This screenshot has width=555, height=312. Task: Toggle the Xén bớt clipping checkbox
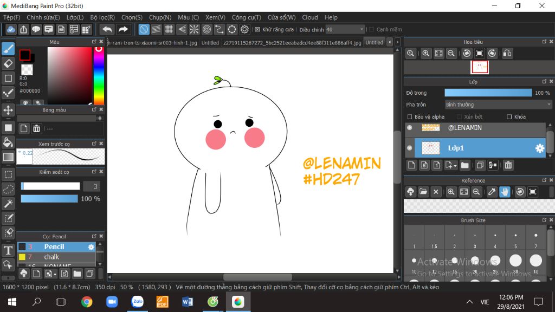pyautogui.click(x=459, y=117)
